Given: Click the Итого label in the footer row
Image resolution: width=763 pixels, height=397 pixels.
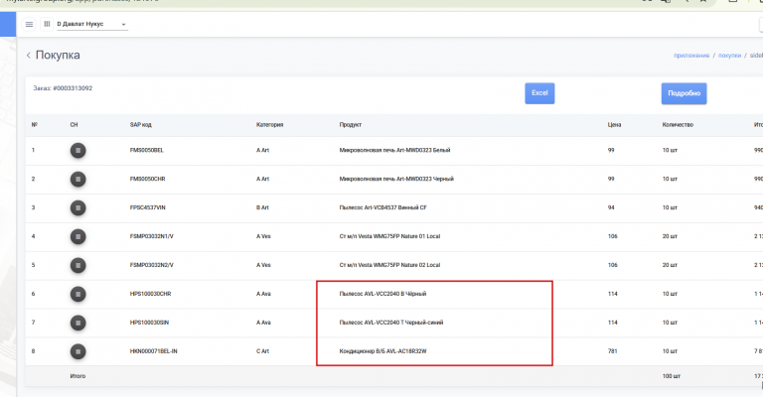Looking at the screenshot, I should [77, 376].
